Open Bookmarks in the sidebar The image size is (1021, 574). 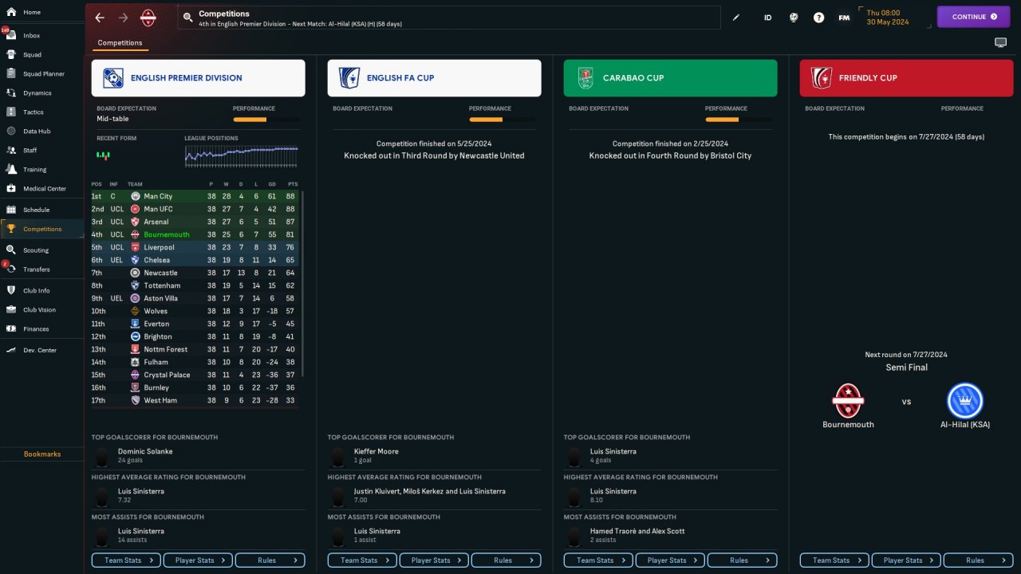point(42,454)
